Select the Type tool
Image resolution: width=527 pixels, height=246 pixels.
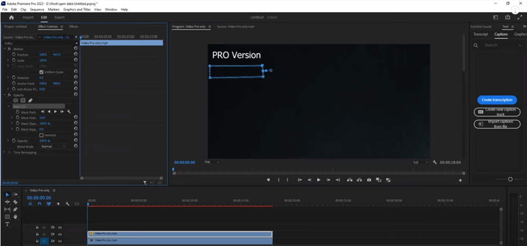[7, 224]
